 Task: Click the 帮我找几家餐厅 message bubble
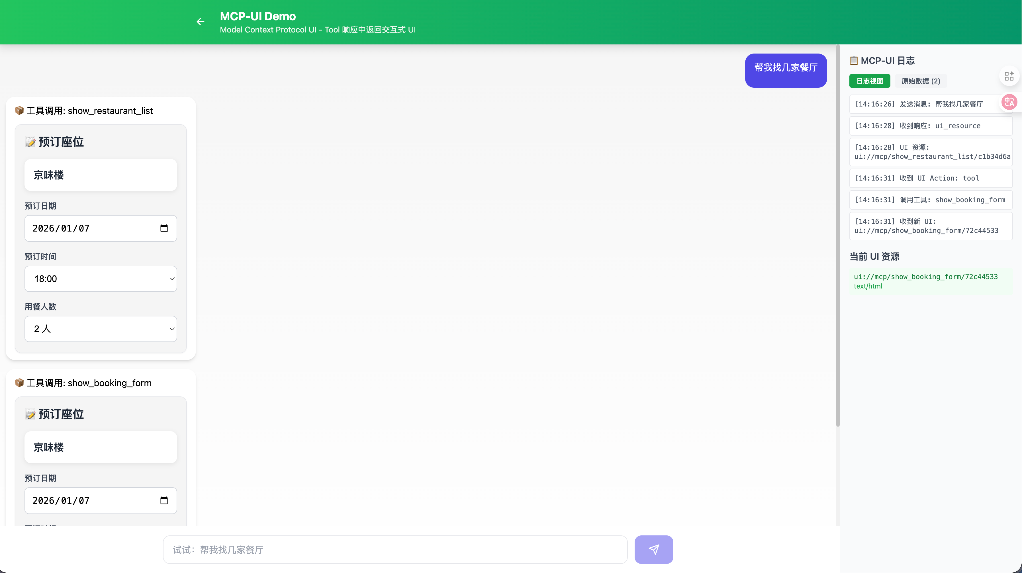(x=786, y=70)
